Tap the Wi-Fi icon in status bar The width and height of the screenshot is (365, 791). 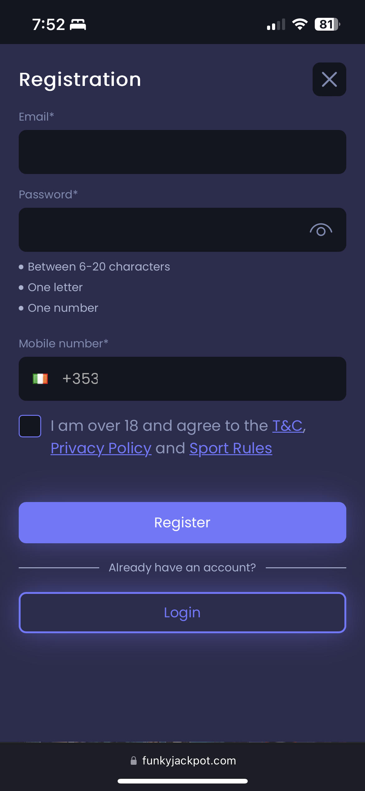click(300, 24)
